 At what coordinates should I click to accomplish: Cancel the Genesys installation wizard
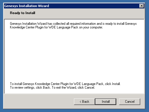click(x=130, y=102)
